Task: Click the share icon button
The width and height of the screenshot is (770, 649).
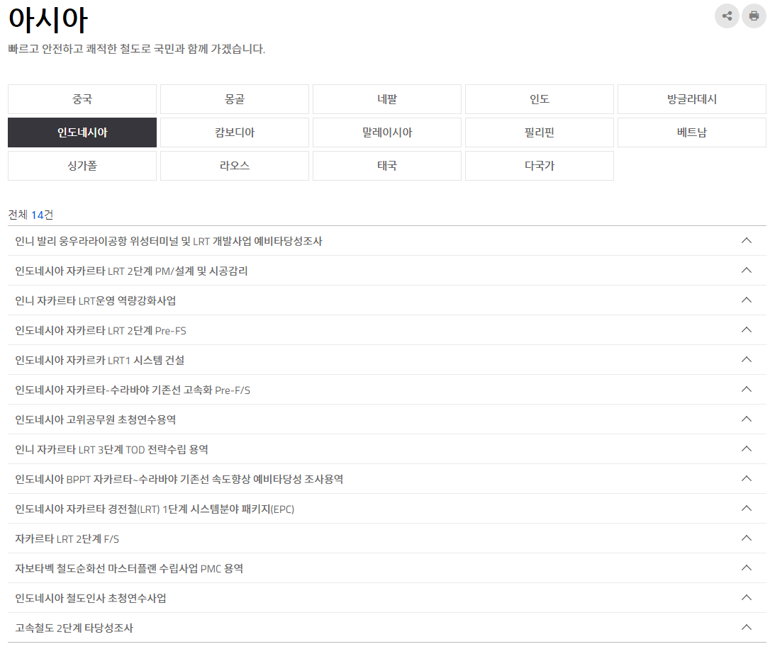Action: coord(727,16)
